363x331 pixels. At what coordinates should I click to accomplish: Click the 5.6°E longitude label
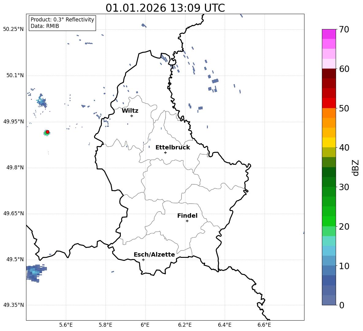(66, 325)
